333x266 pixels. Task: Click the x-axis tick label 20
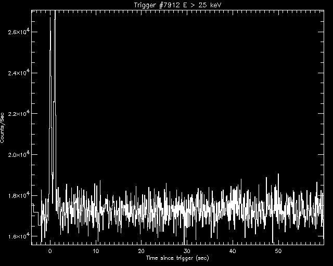pyautogui.click(x=141, y=251)
